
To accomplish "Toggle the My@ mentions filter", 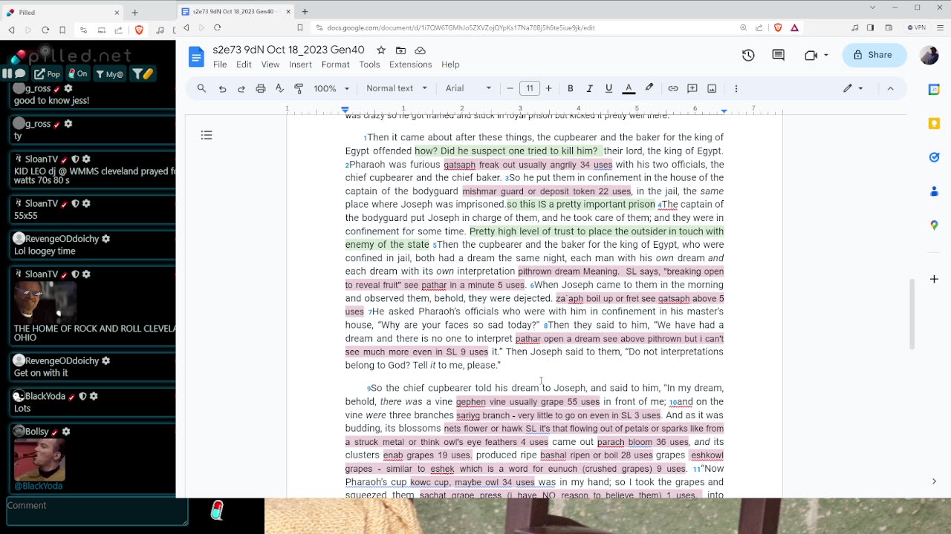I will (109, 73).
